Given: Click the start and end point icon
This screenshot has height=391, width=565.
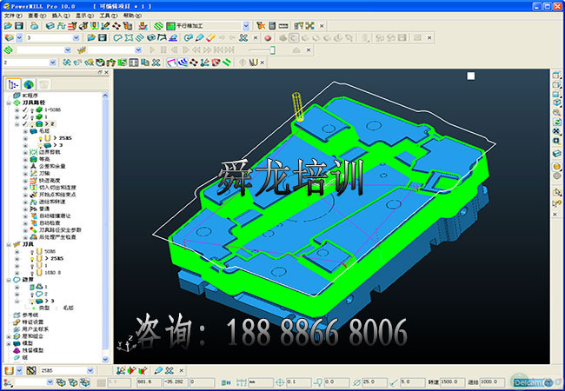Looking at the screenshot, I should [83, 26].
